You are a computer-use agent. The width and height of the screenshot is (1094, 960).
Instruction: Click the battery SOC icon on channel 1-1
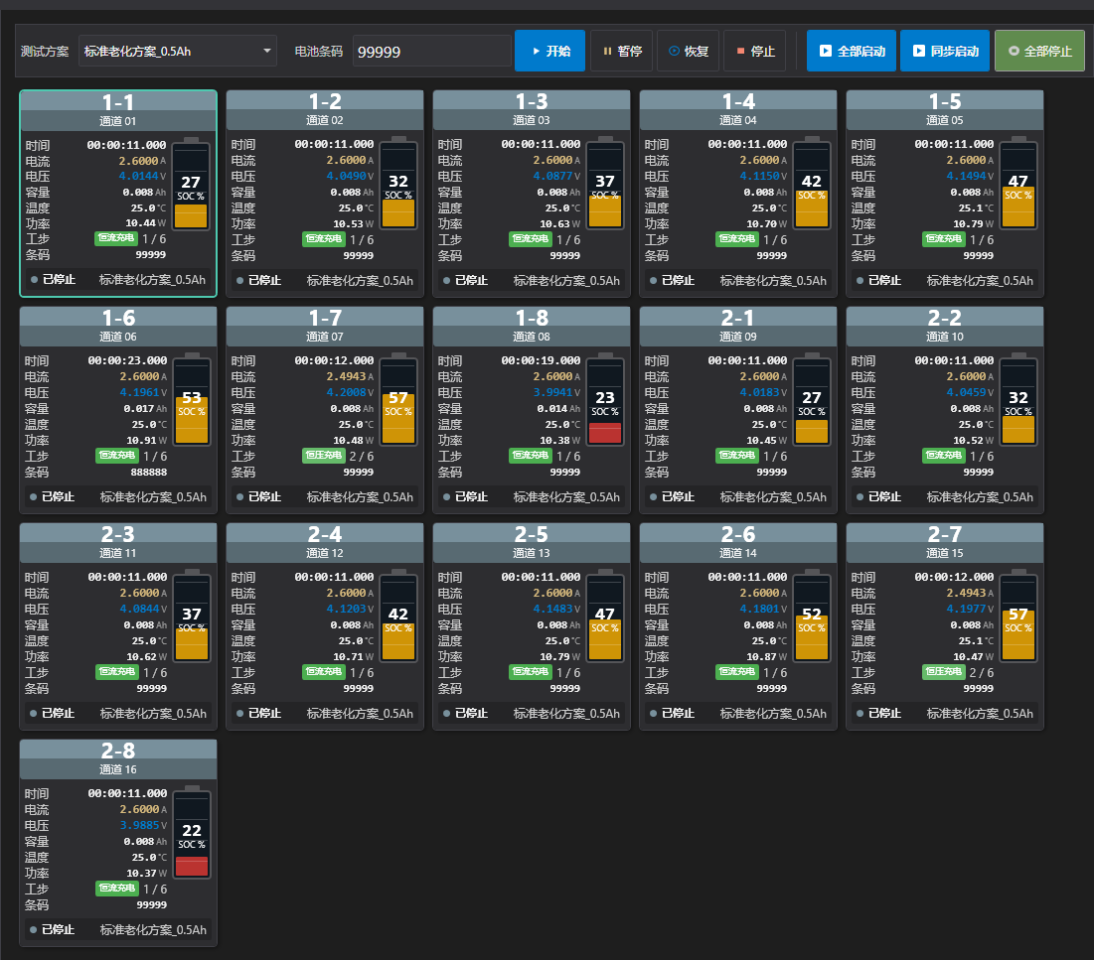pos(191,184)
